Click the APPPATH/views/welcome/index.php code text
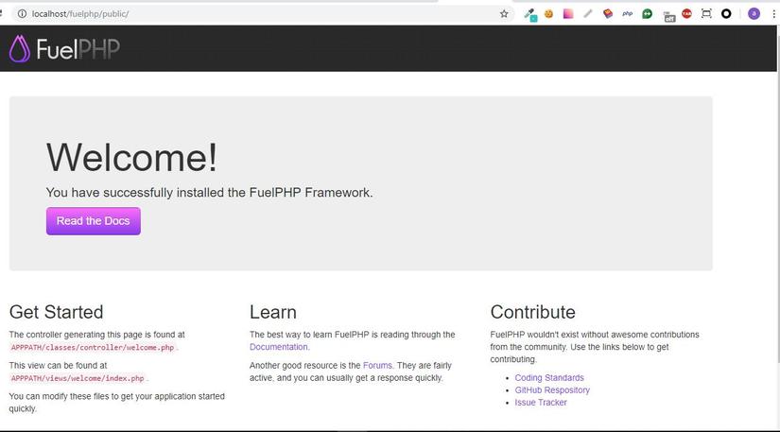The height and width of the screenshot is (432, 780). tap(78, 378)
